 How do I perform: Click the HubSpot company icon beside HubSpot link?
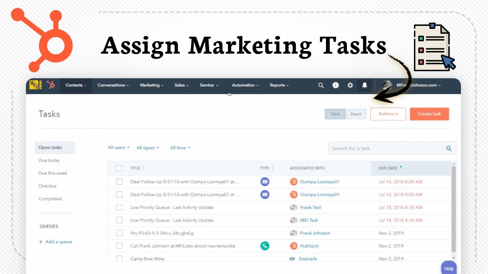pyautogui.click(x=294, y=246)
